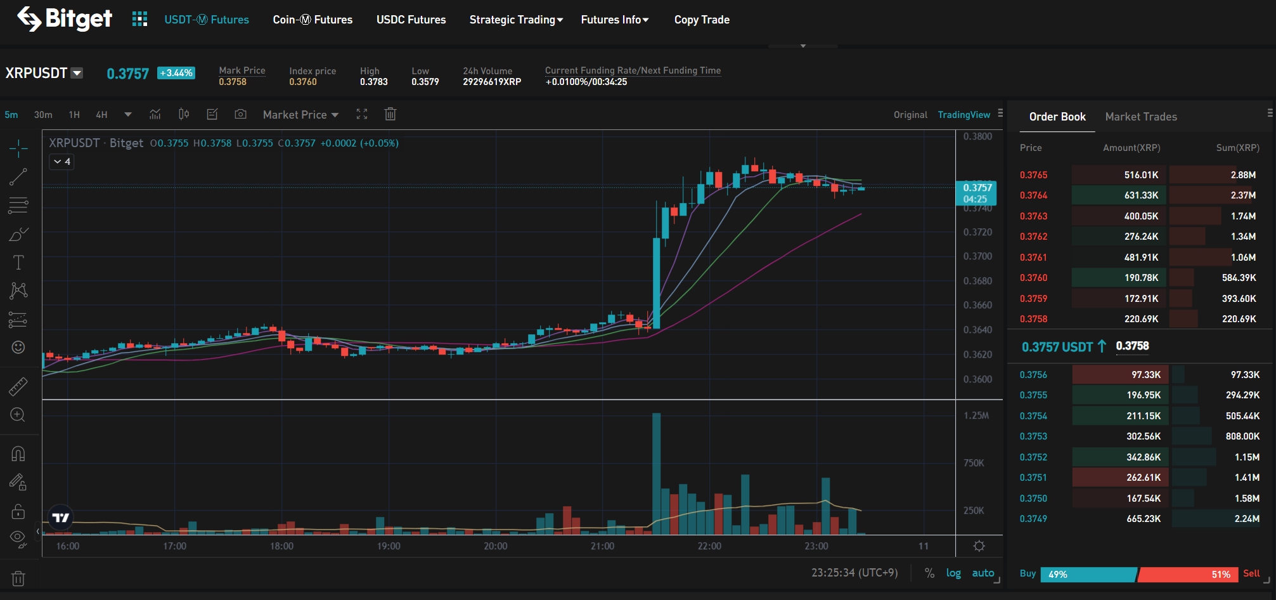Expand the collapsed header arrow below navigation
This screenshot has height=600, width=1276.
(803, 46)
